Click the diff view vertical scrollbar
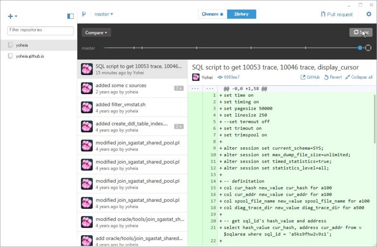The height and width of the screenshot is (247, 377). click(375, 119)
